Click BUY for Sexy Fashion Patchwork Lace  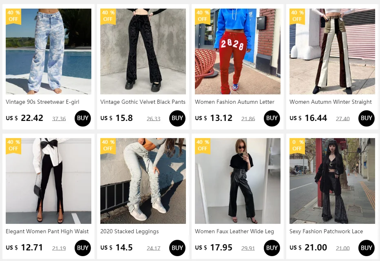(366, 248)
